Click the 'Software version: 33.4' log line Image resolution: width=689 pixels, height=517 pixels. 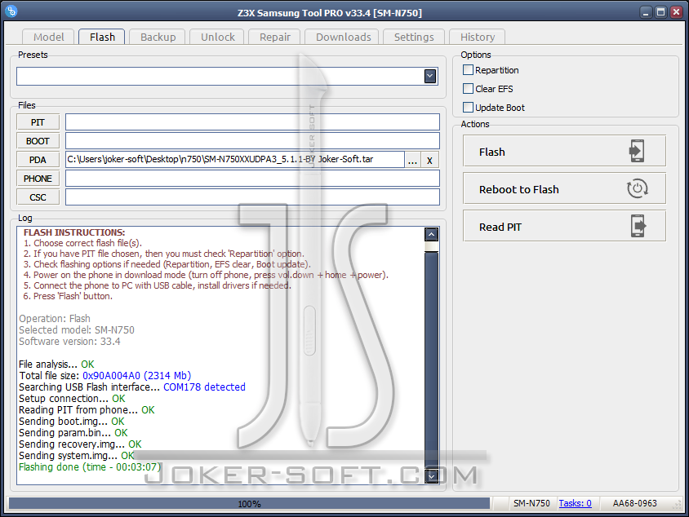click(69, 342)
